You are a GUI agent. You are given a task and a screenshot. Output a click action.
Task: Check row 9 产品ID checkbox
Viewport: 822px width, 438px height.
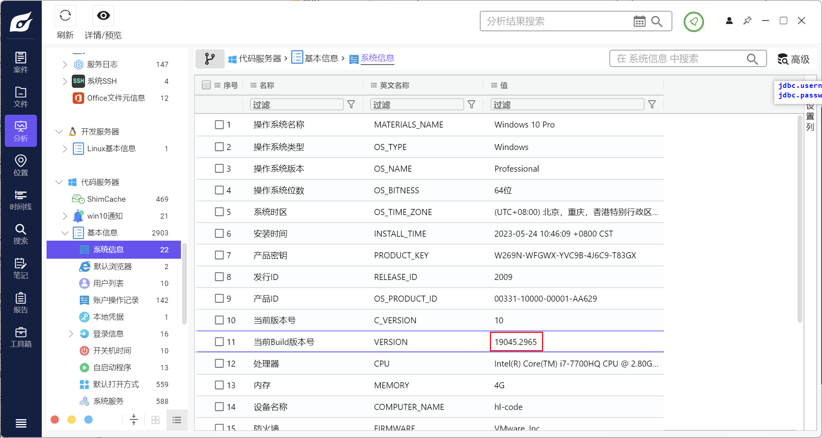pos(219,298)
